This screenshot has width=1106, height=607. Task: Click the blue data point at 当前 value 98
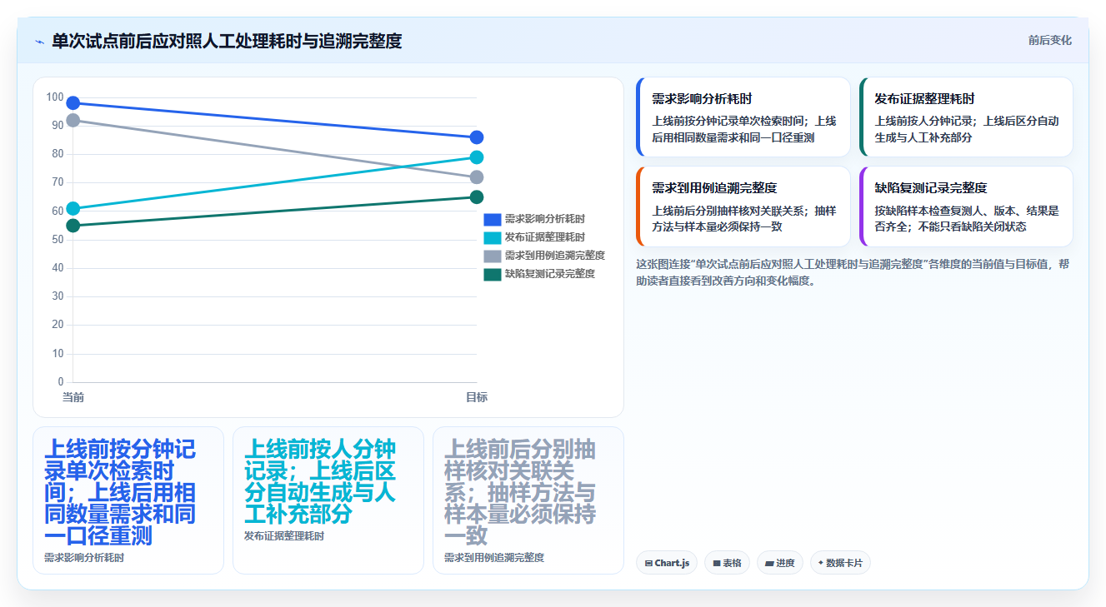tap(73, 103)
